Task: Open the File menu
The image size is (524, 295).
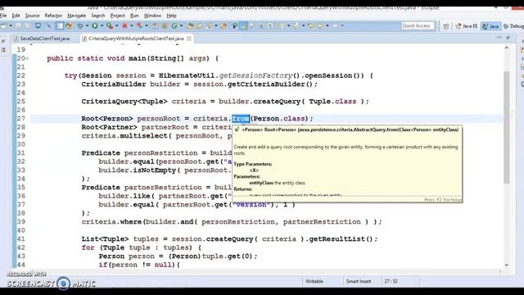Action: click(3, 16)
